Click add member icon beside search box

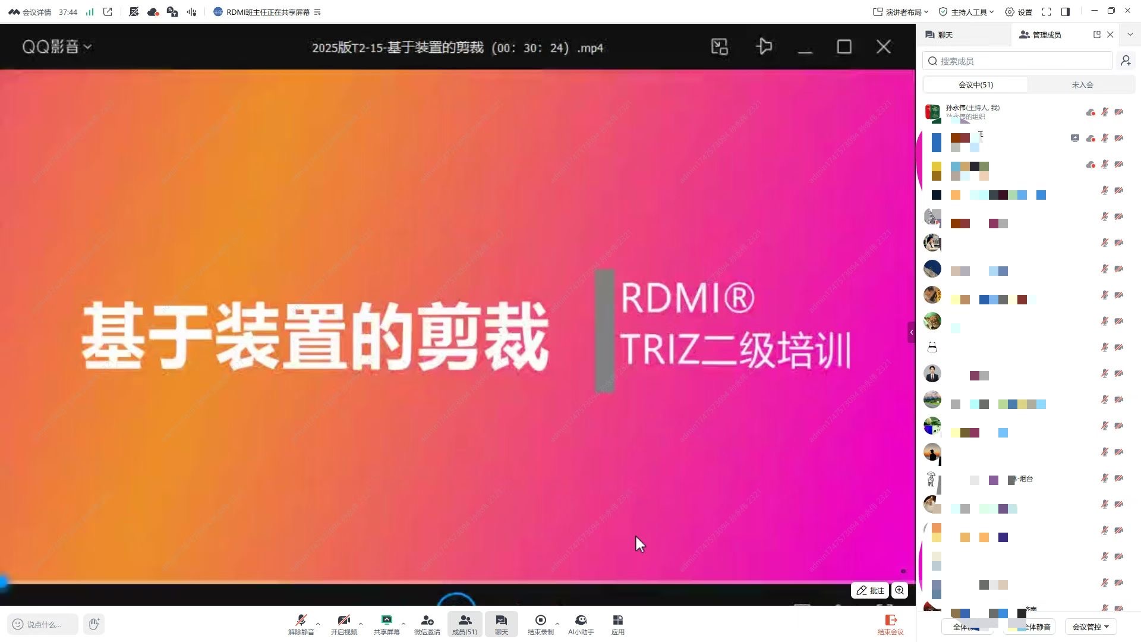(x=1126, y=61)
